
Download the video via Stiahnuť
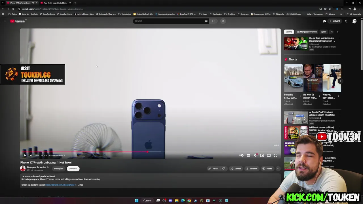[x=252, y=169]
